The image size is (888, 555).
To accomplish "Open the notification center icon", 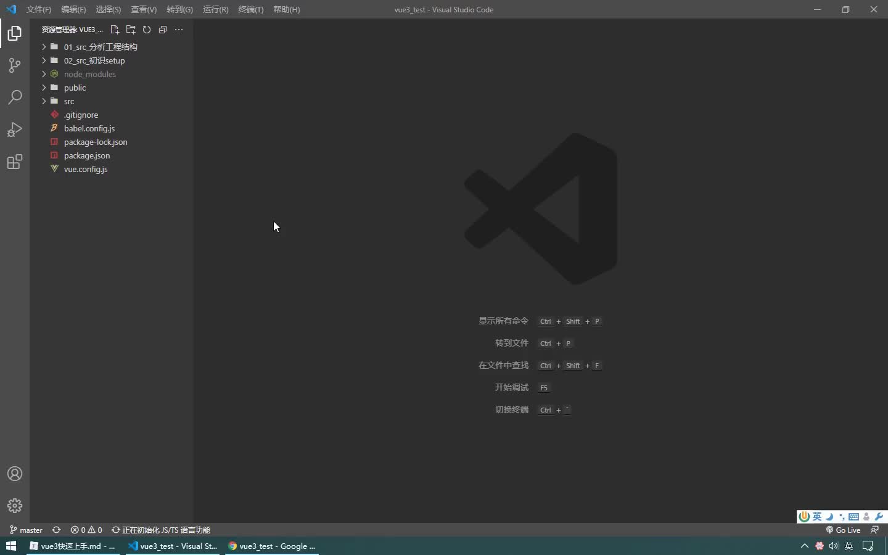I will [868, 546].
